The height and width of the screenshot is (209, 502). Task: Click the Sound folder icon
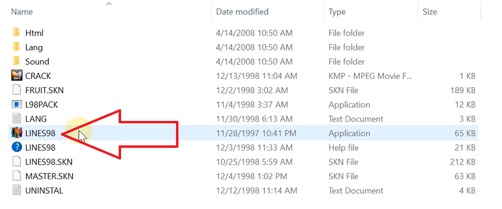tap(17, 61)
